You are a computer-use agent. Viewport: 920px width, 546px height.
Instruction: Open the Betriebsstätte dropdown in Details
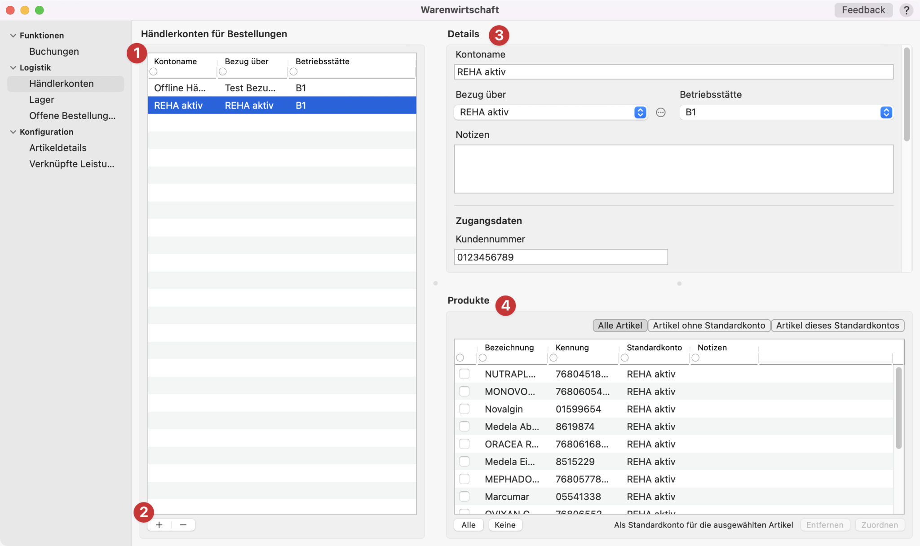tap(786, 112)
